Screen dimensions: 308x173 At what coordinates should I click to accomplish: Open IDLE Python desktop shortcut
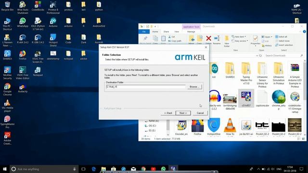(x=38, y=24)
